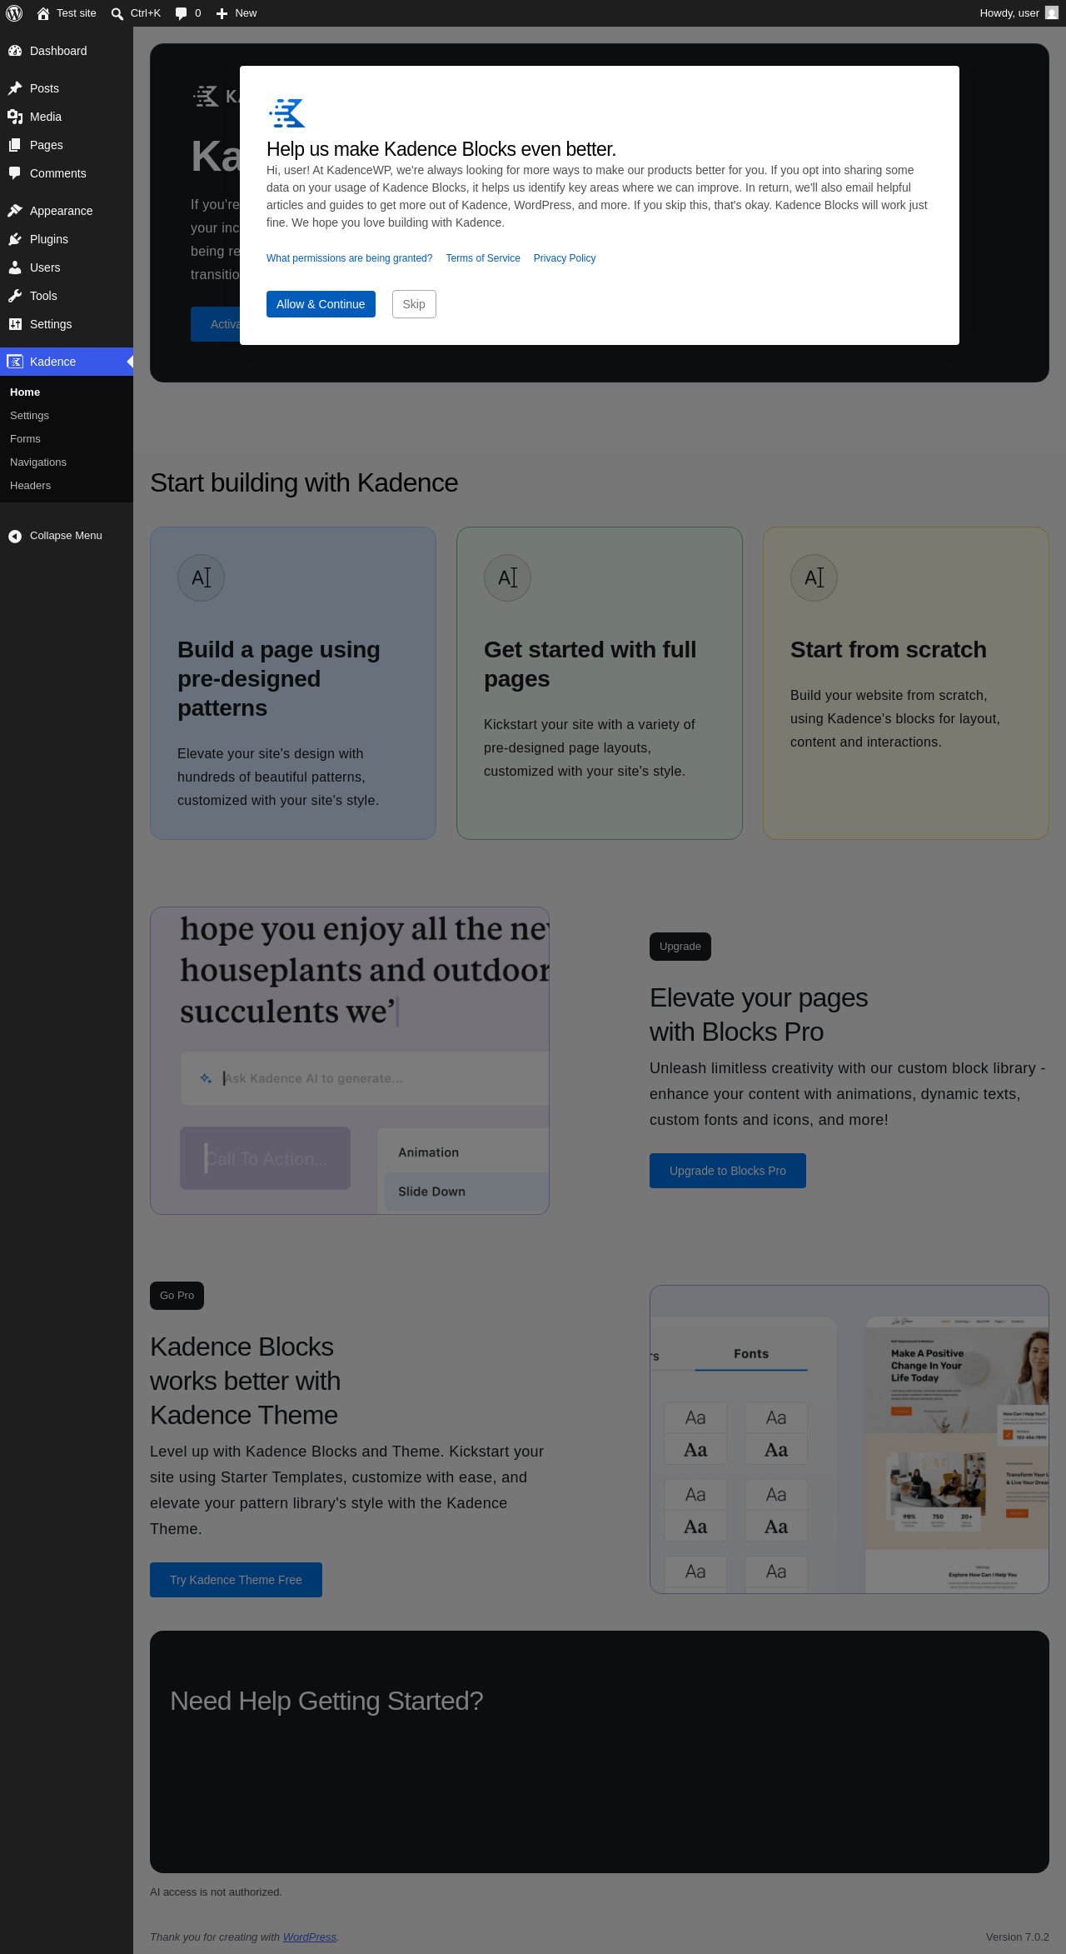Open the Terms of Service link
Viewport: 1066px width, 1954px height.
point(483,258)
